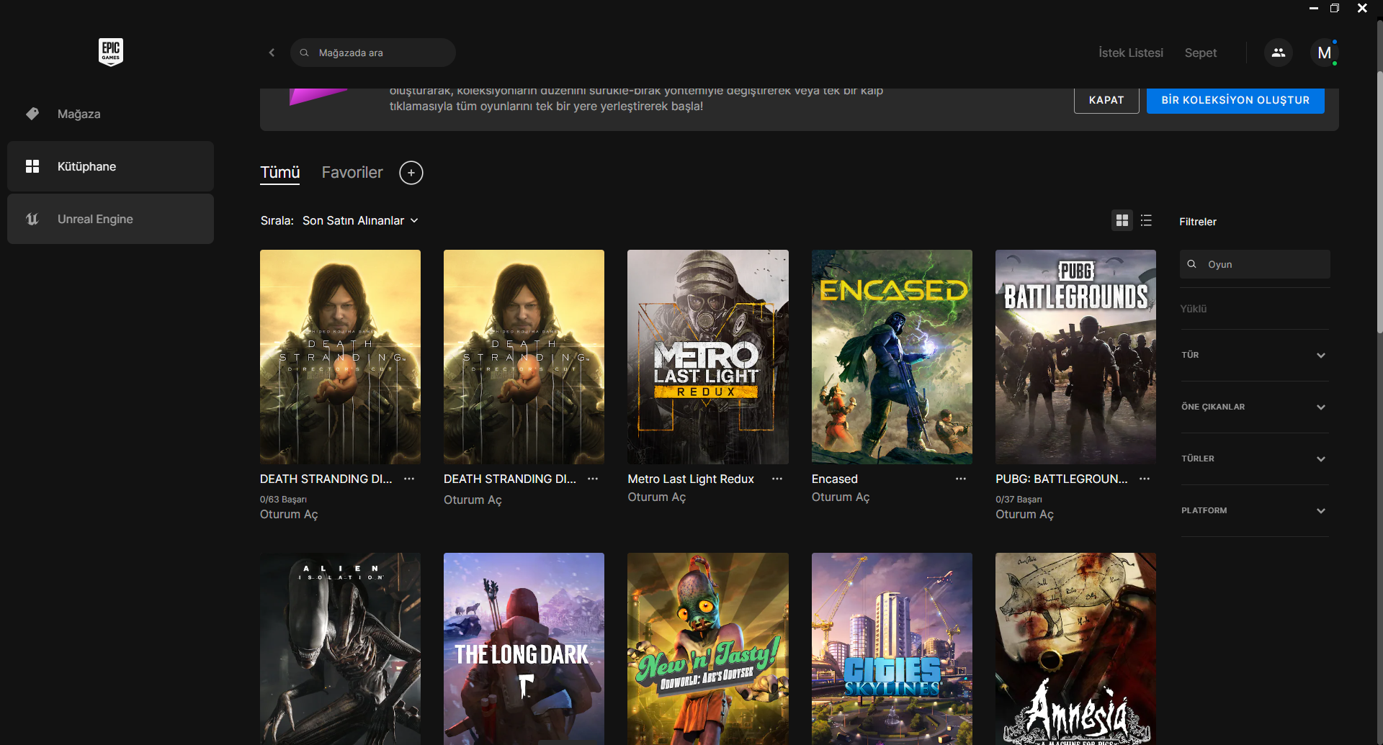Expand the PLATFORM filter
The width and height of the screenshot is (1383, 745).
click(1255, 510)
